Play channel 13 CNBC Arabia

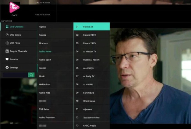point(92,125)
